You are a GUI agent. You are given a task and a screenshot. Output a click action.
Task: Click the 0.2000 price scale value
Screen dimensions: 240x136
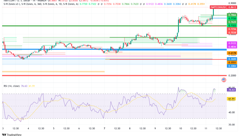coord(232,75)
